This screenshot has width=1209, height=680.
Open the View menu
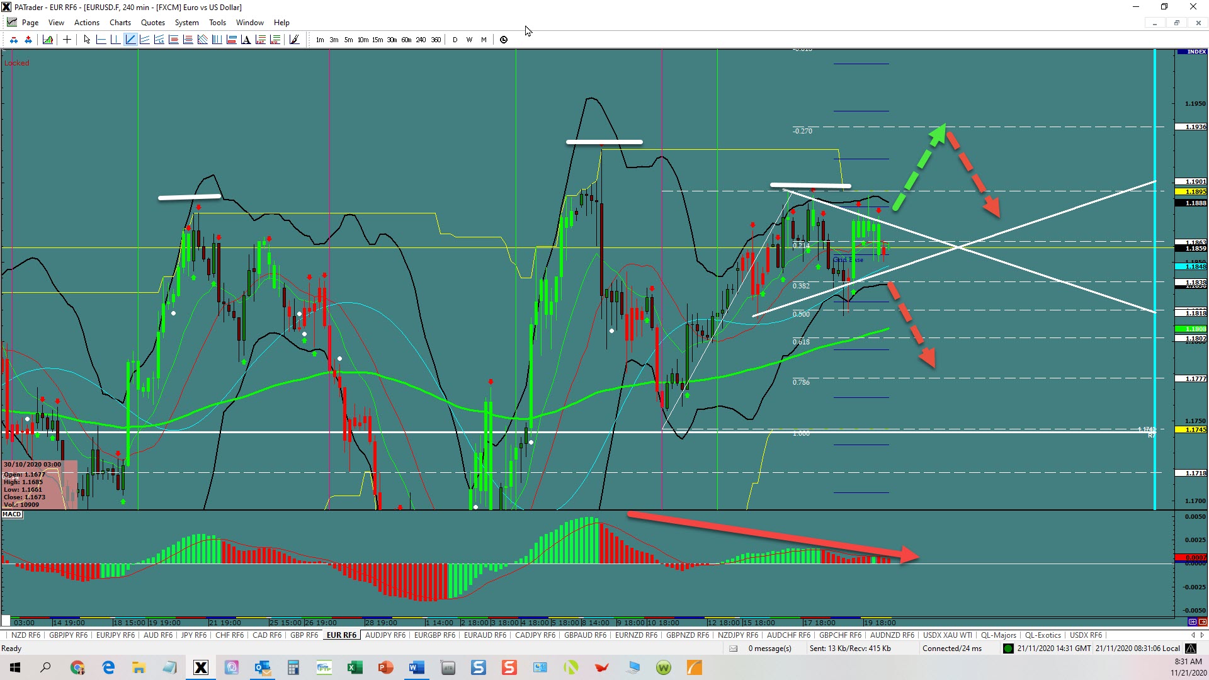tap(56, 22)
